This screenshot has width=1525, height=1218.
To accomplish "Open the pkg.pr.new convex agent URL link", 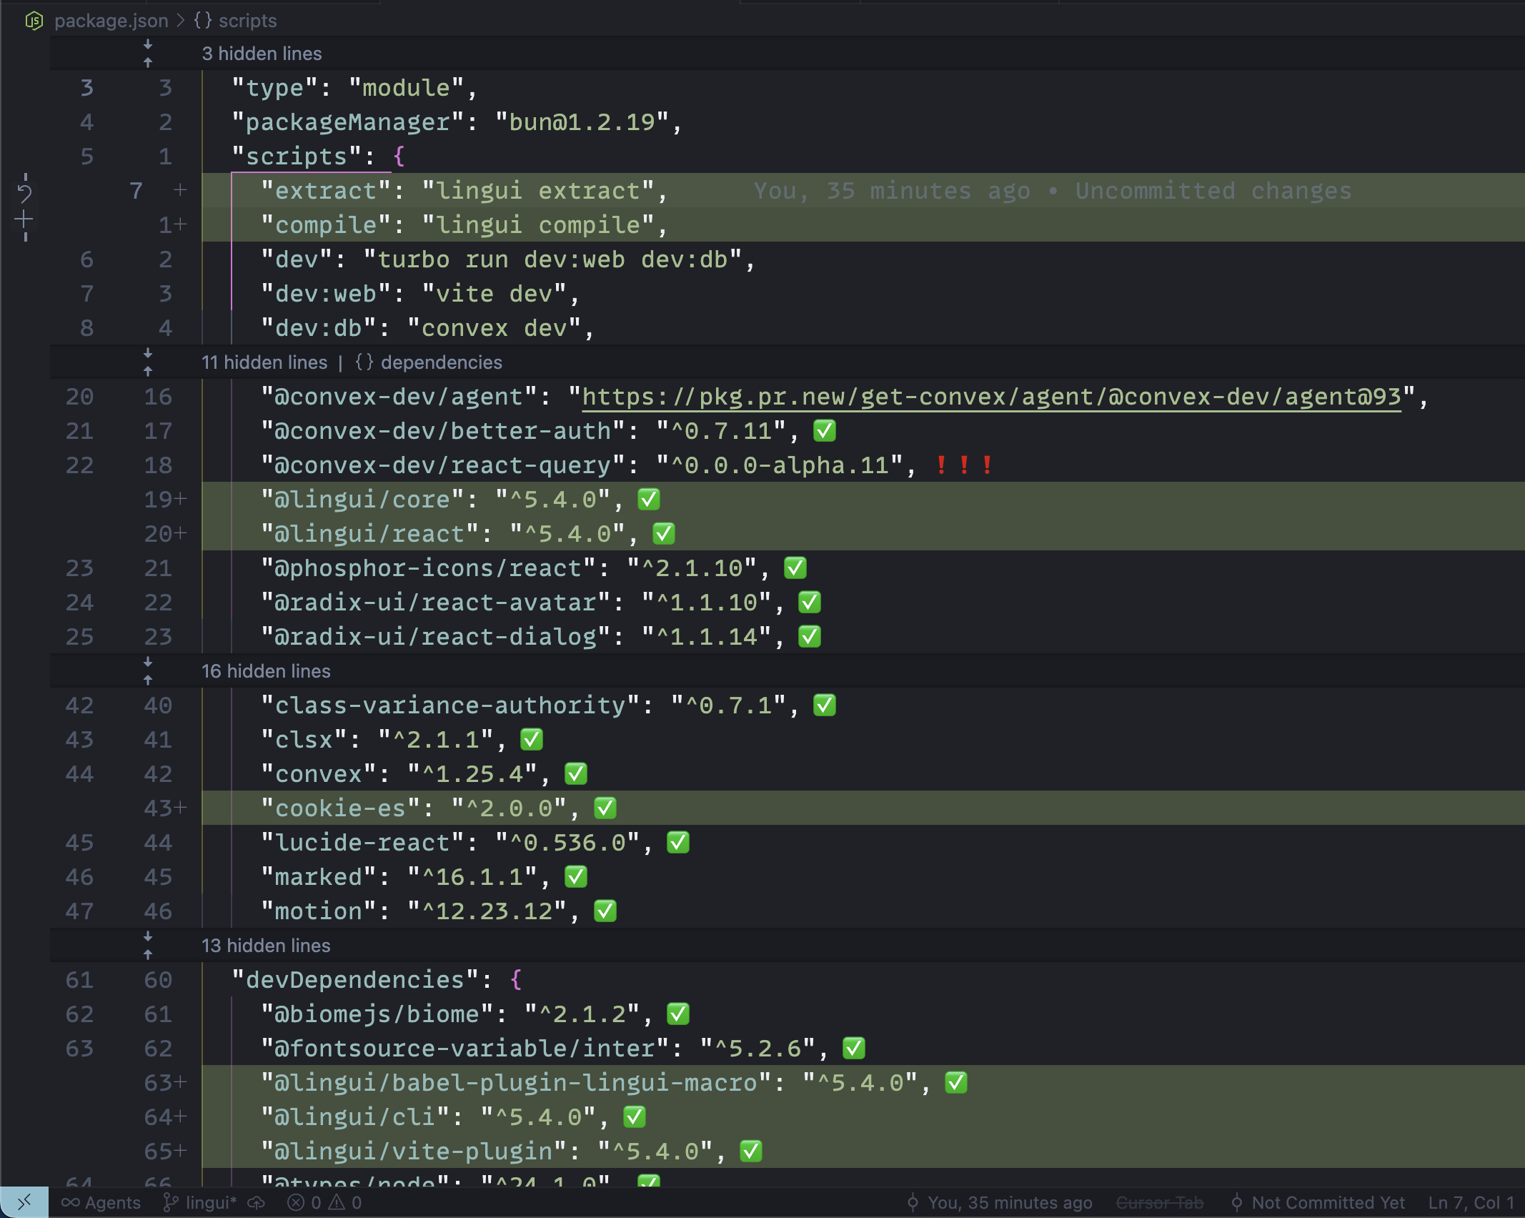I will point(991,397).
